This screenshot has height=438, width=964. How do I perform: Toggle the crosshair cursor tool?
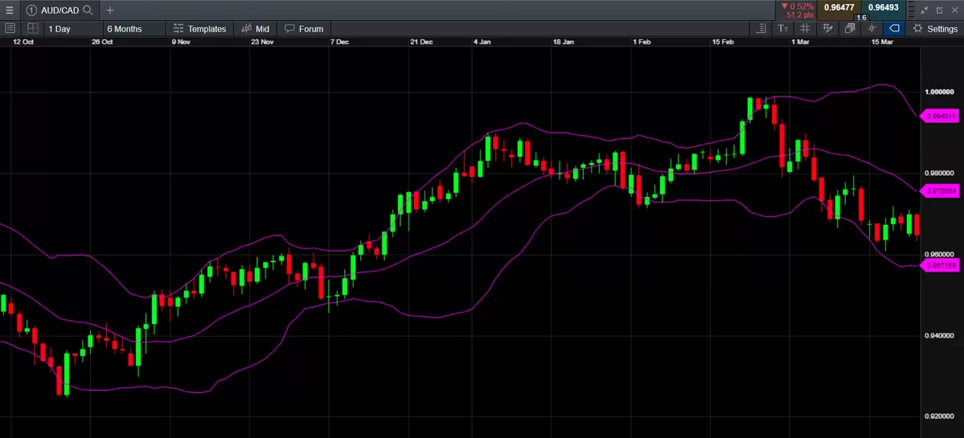(x=872, y=29)
